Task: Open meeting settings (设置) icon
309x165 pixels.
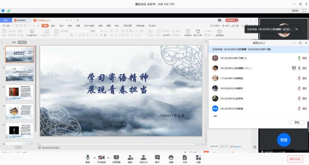Action: coord(198,158)
